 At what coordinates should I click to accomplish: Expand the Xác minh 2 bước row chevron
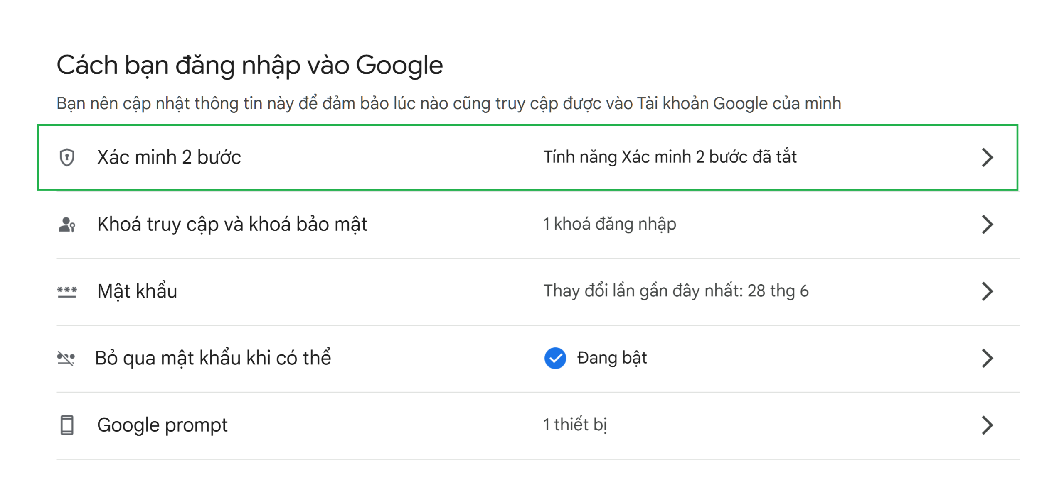(987, 157)
